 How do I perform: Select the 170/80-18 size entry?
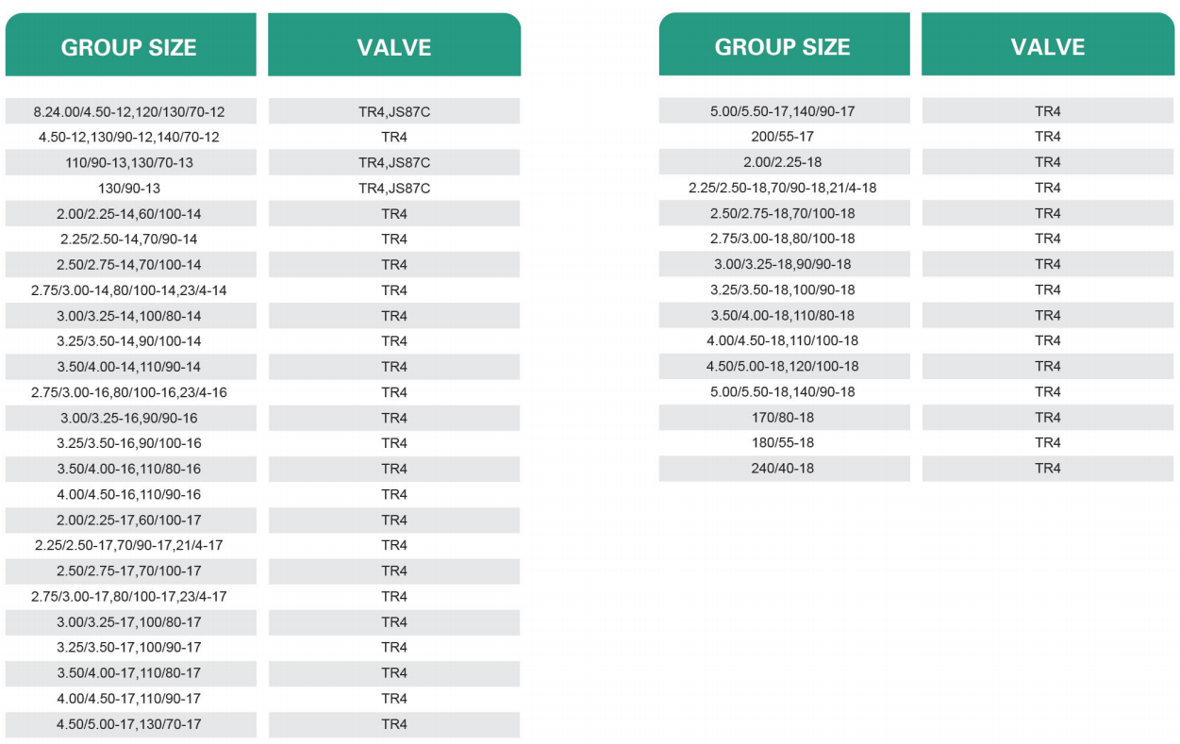[x=783, y=417]
